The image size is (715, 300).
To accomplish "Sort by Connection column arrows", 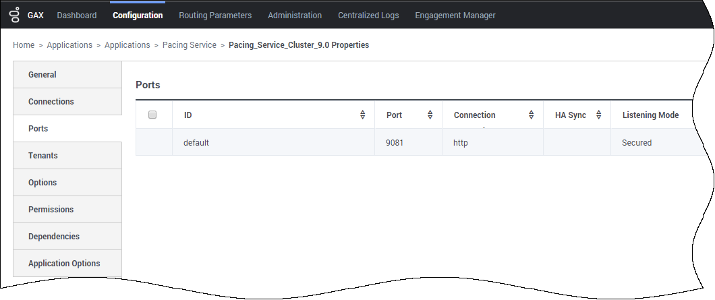I will point(532,115).
